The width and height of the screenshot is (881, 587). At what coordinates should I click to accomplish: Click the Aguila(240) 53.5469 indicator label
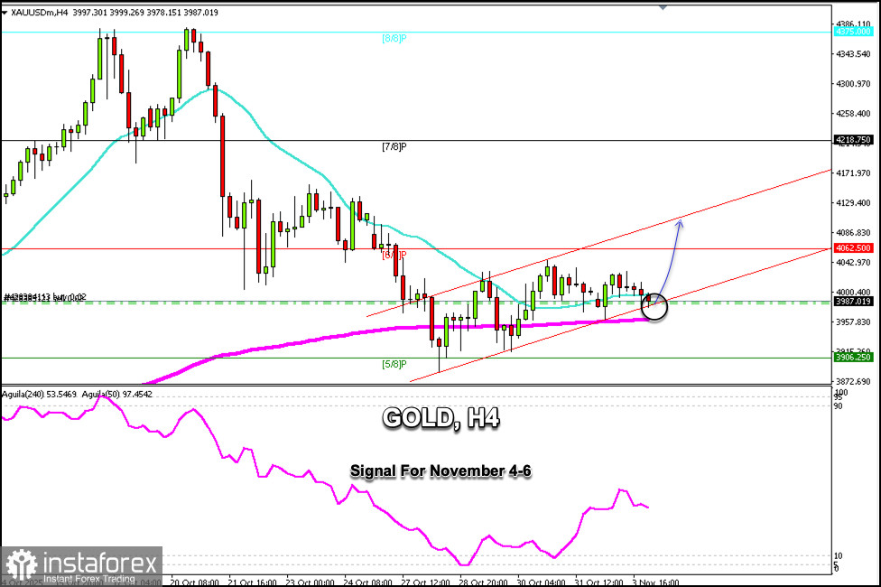click(39, 395)
